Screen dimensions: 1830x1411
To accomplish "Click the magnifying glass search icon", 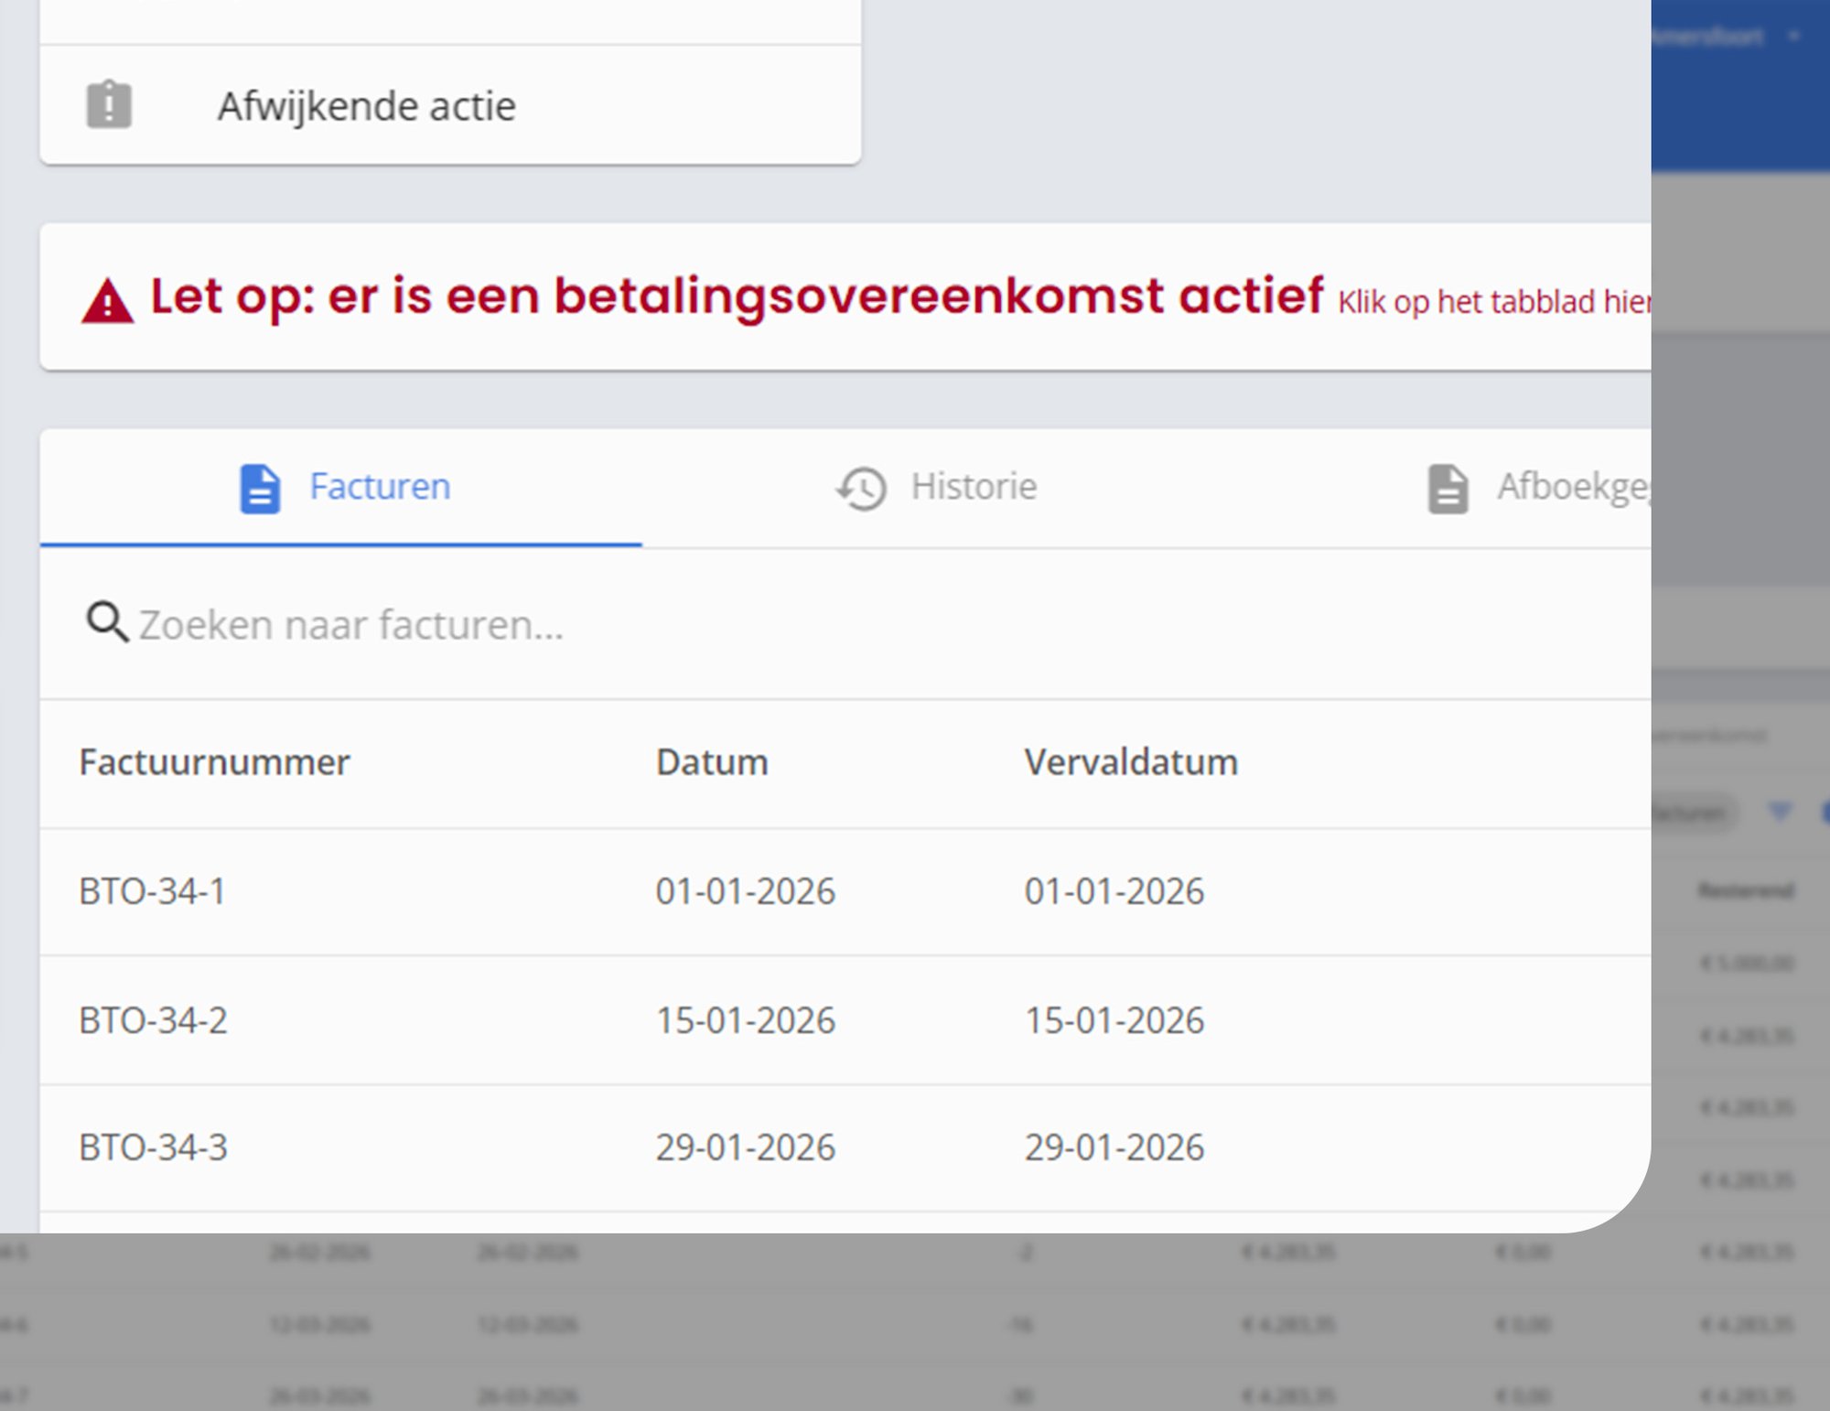I will click(106, 622).
